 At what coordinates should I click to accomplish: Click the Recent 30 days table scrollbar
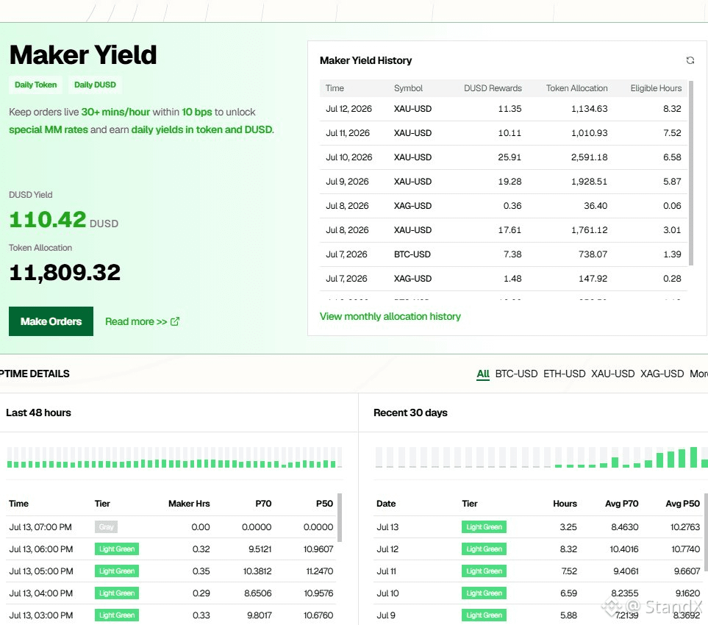click(x=706, y=532)
